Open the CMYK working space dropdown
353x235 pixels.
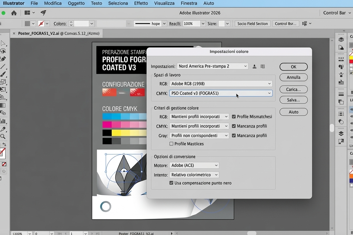click(x=221, y=93)
